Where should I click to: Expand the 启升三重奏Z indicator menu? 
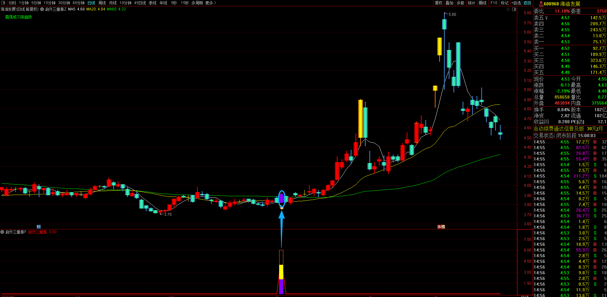(x=42, y=9)
